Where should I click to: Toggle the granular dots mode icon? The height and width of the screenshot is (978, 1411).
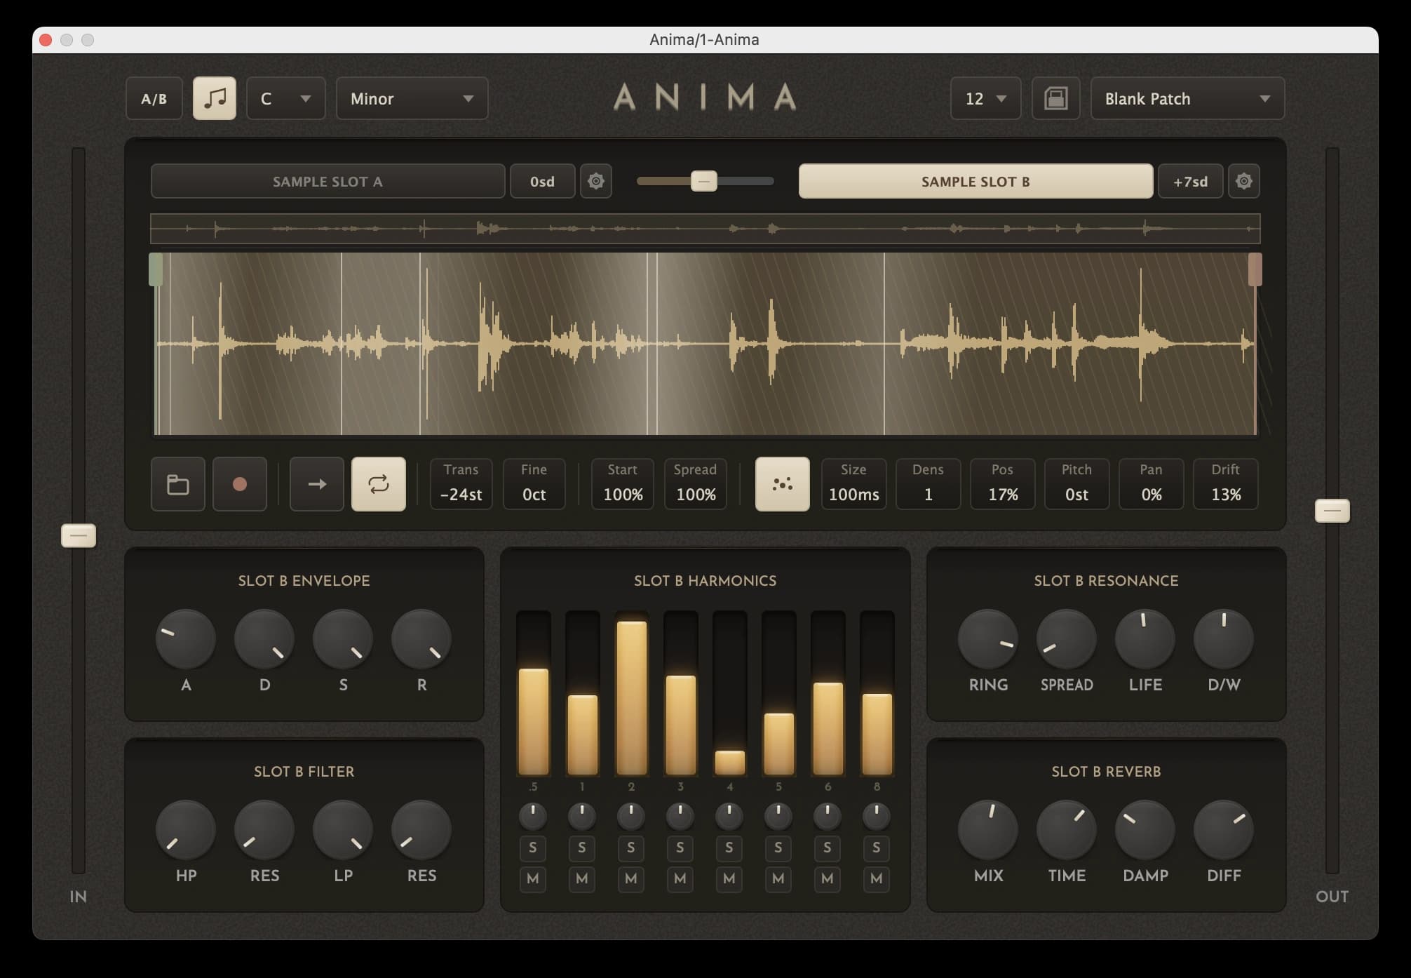(x=783, y=484)
